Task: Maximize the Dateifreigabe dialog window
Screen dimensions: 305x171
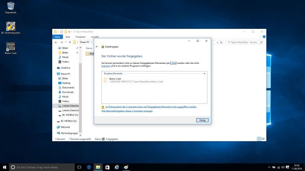Action: pos(197,41)
